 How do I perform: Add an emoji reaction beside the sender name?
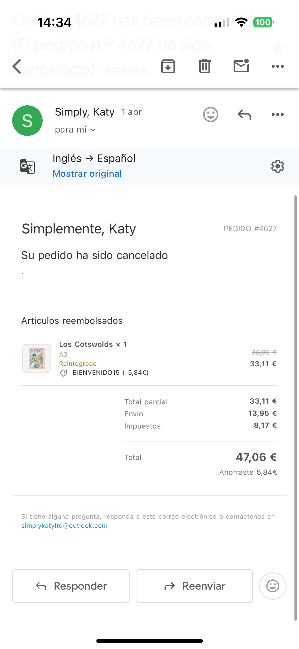210,115
